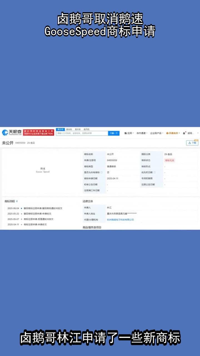Select the 查老板 search tab

[x=69, y=129]
